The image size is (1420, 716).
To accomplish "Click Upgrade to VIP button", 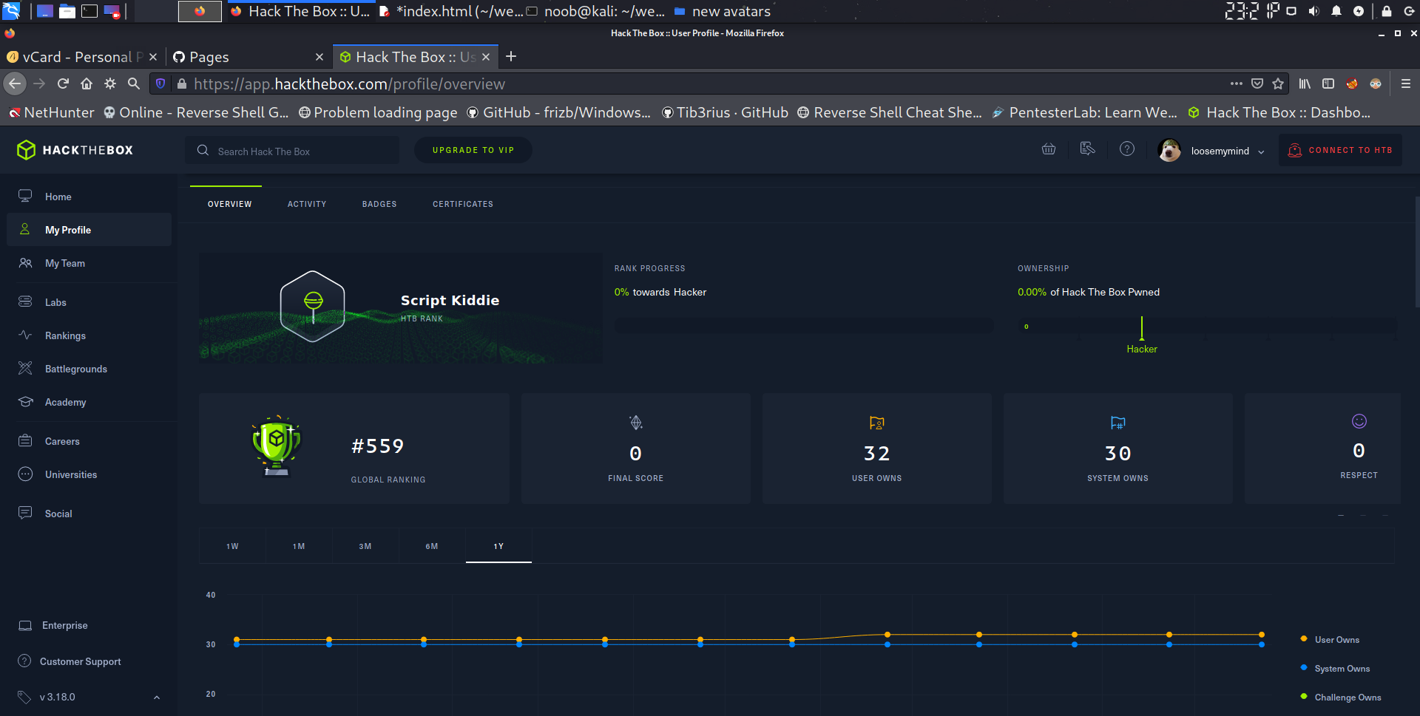I will (473, 150).
